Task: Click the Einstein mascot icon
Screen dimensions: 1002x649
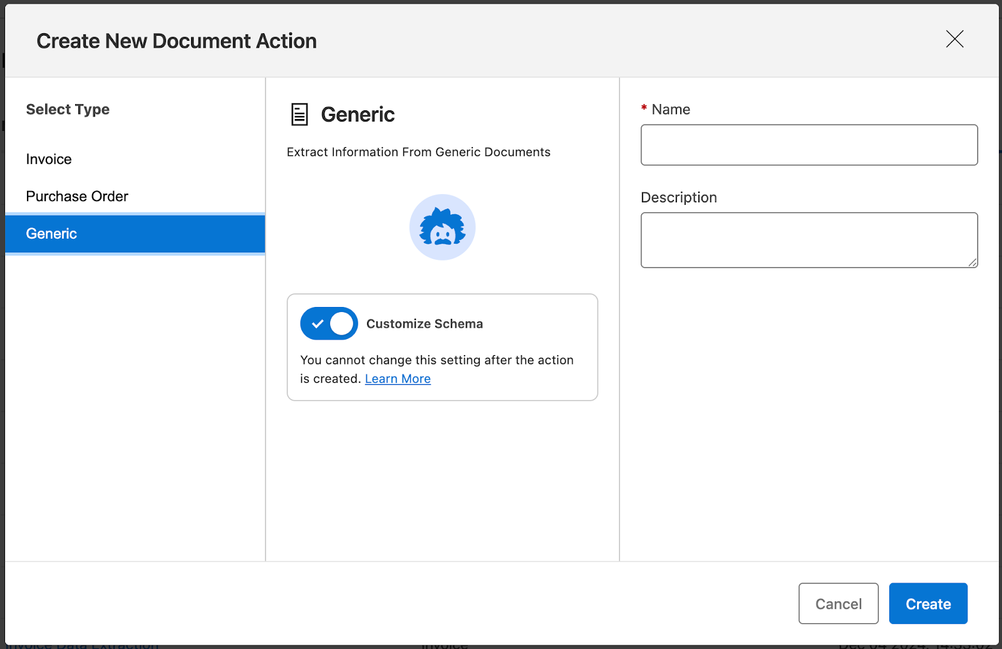Action: tap(442, 227)
